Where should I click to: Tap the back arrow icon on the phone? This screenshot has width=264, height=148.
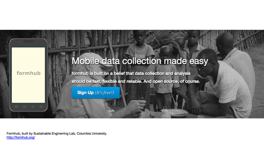pyautogui.click(x=33, y=107)
